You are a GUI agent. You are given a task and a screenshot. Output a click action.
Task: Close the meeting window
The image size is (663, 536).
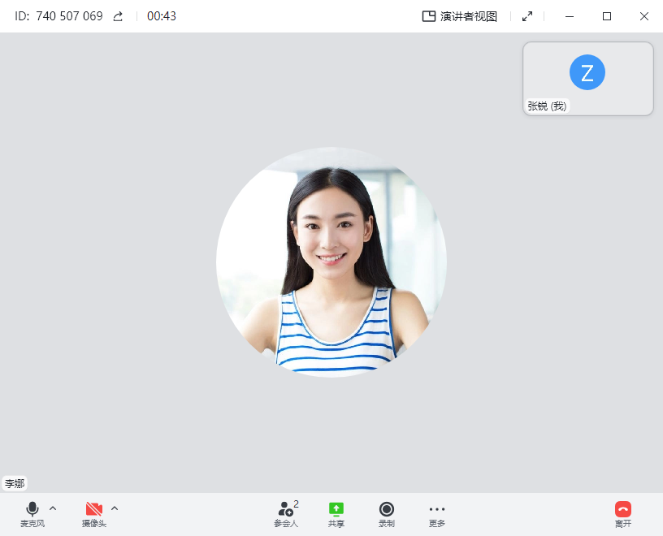click(644, 16)
